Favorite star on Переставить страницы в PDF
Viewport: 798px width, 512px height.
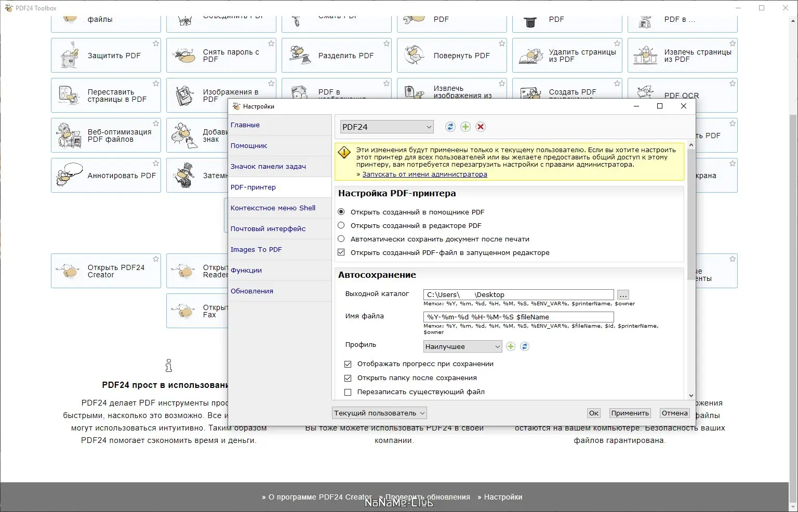click(x=156, y=84)
